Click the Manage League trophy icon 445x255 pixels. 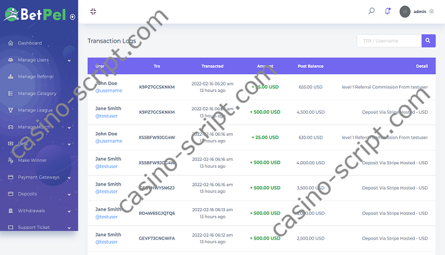[11, 110]
